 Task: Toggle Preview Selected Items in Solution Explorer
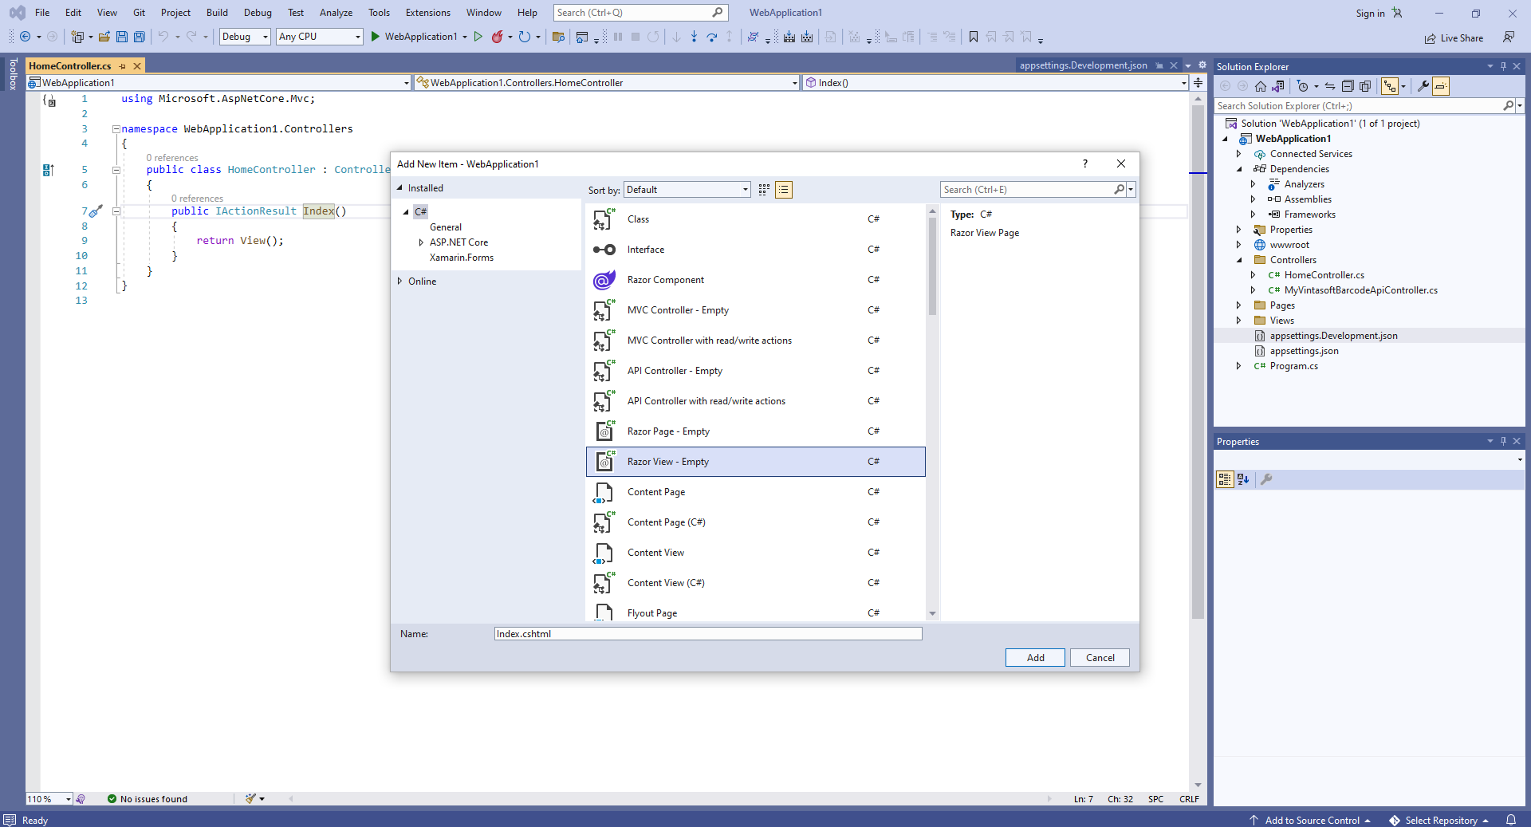coord(1440,86)
